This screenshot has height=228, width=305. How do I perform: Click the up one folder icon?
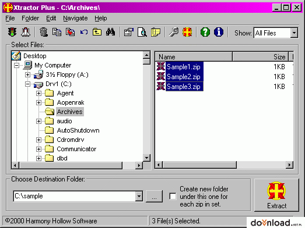(97, 32)
